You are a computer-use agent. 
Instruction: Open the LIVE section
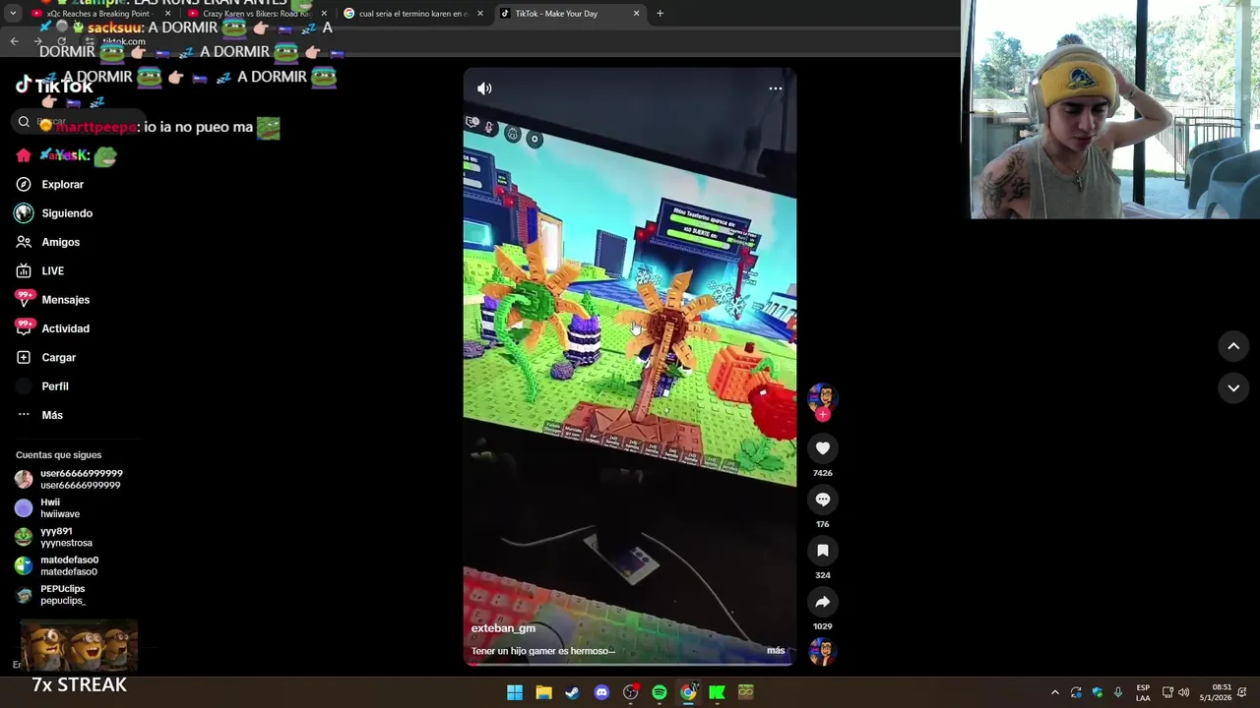click(53, 270)
